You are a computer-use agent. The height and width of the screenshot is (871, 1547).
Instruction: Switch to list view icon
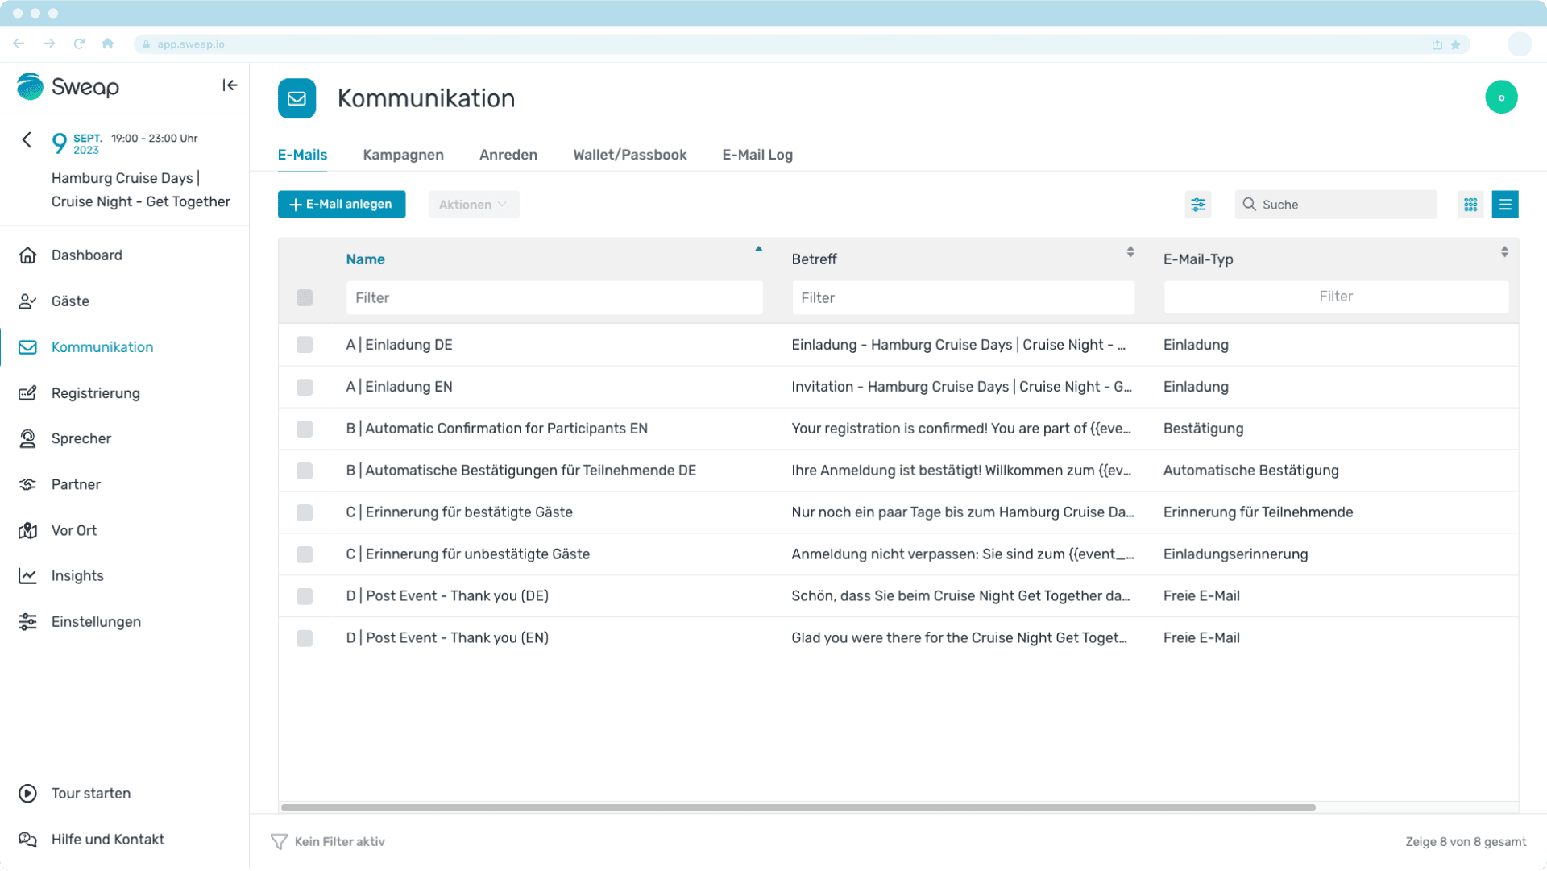click(x=1504, y=205)
